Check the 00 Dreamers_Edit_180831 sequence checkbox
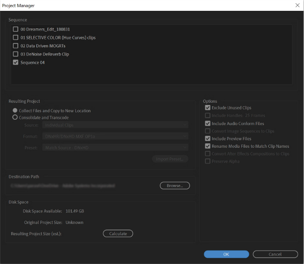 pos(16,29)
